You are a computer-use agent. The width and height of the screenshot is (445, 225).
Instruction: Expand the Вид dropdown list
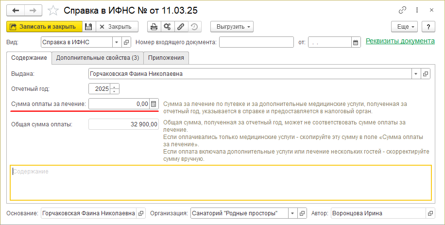pyautogui.click(x=117, y=42)
